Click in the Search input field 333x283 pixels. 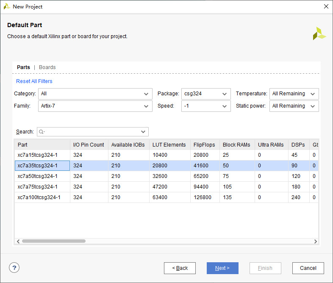(x=93, y=132)
